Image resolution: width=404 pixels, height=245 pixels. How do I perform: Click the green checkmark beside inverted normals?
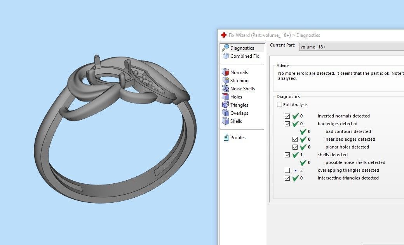click(296, 116)
